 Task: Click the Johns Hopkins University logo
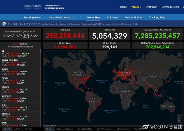[x=33, y=7]
